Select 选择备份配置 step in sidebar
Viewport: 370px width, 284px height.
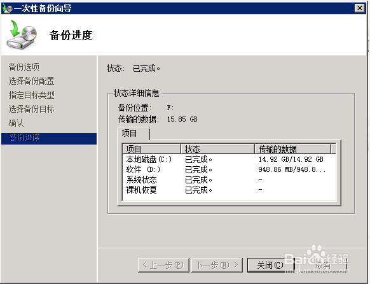click(32, 81)
